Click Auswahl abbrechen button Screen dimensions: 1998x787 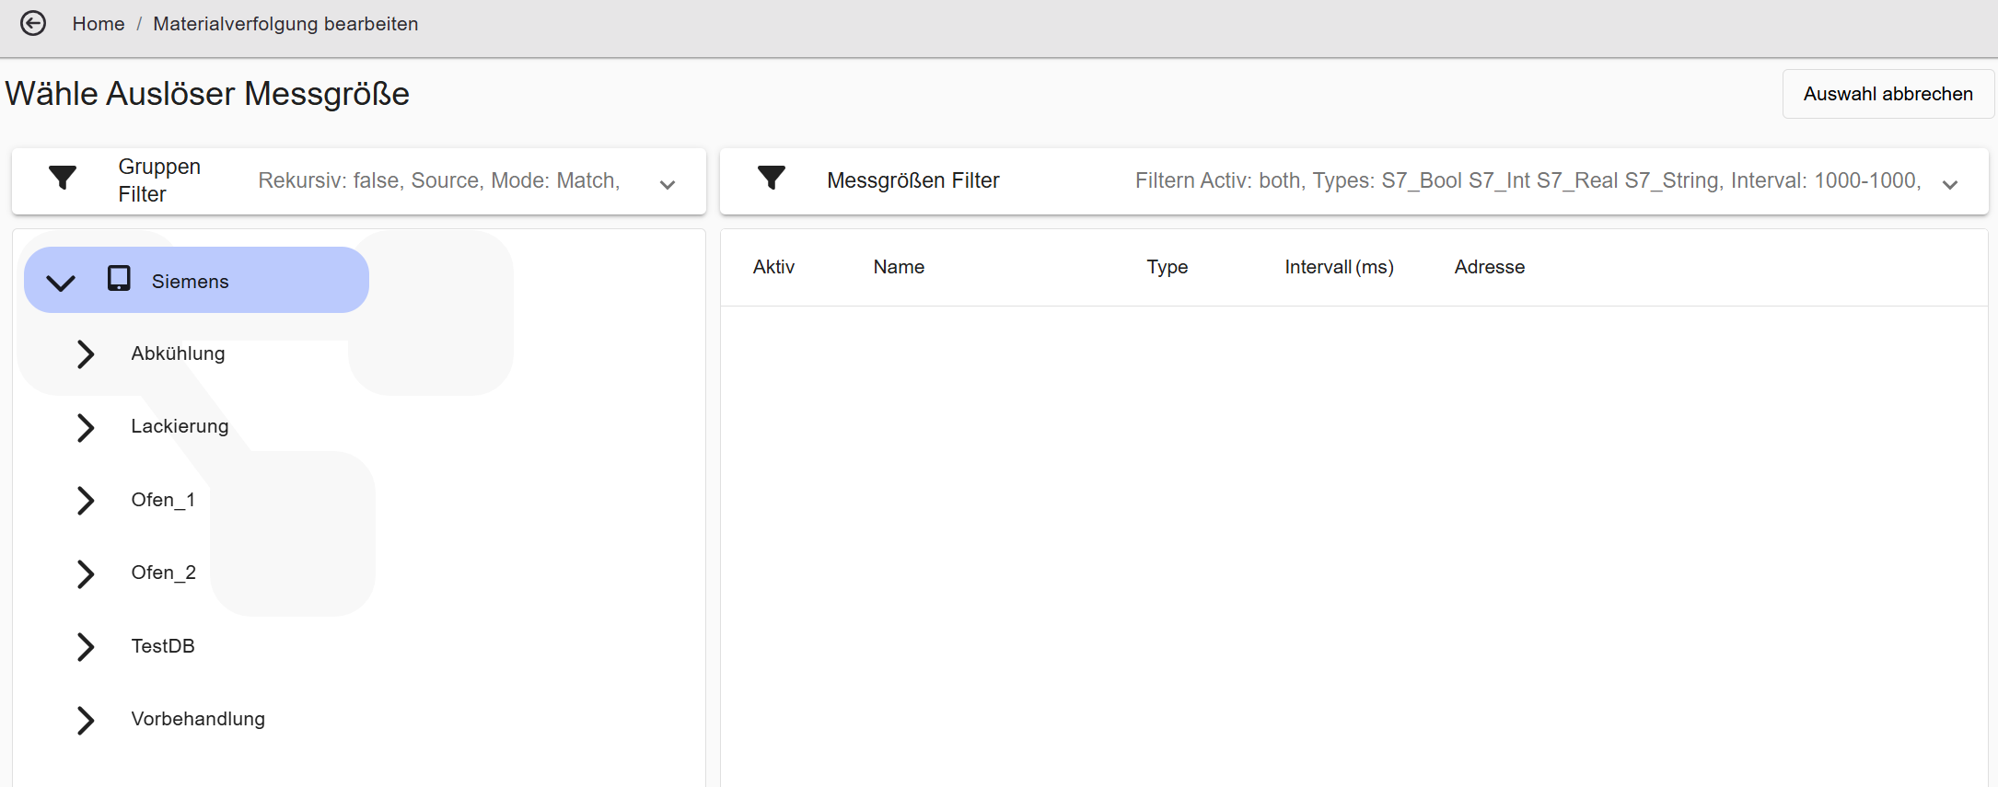tap(1888, 94)
